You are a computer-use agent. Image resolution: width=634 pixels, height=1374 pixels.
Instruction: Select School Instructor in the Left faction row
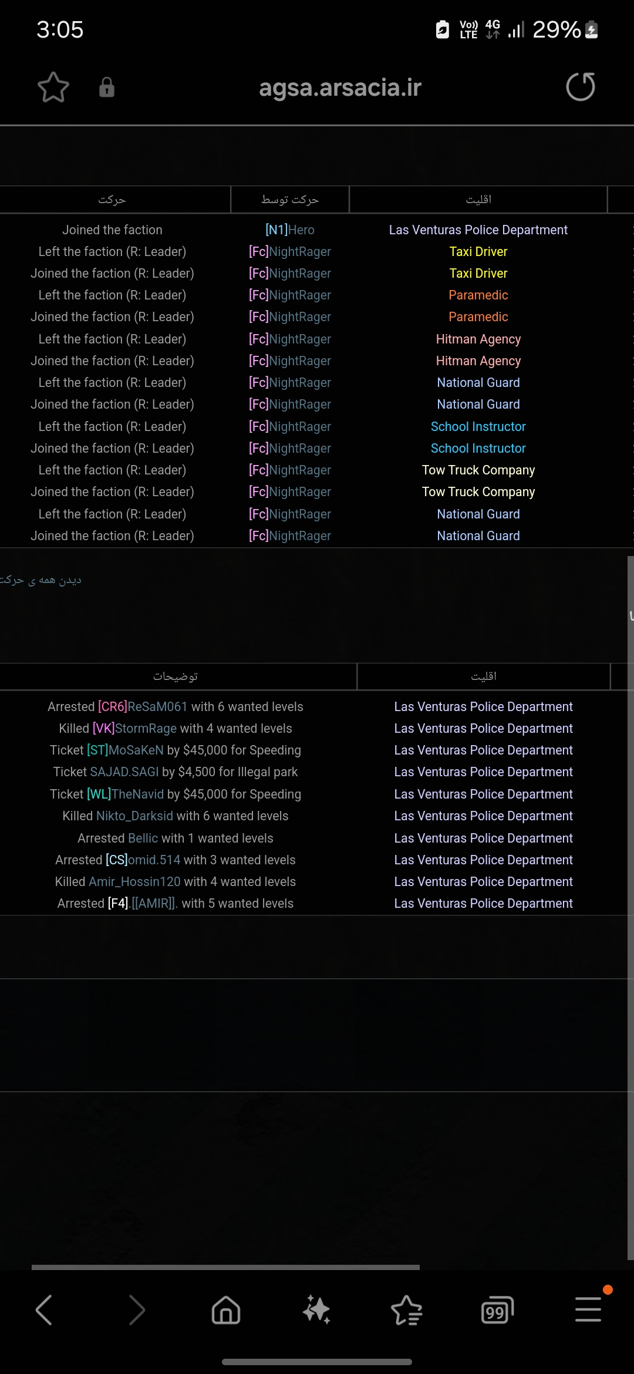pos(478,426)
